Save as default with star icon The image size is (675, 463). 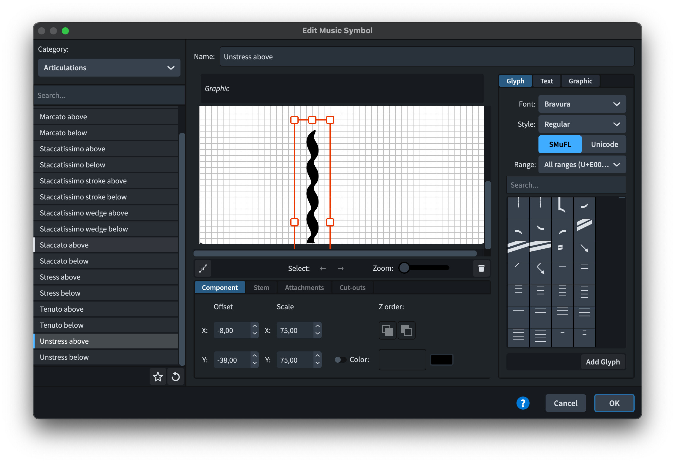tap(158, 377)
